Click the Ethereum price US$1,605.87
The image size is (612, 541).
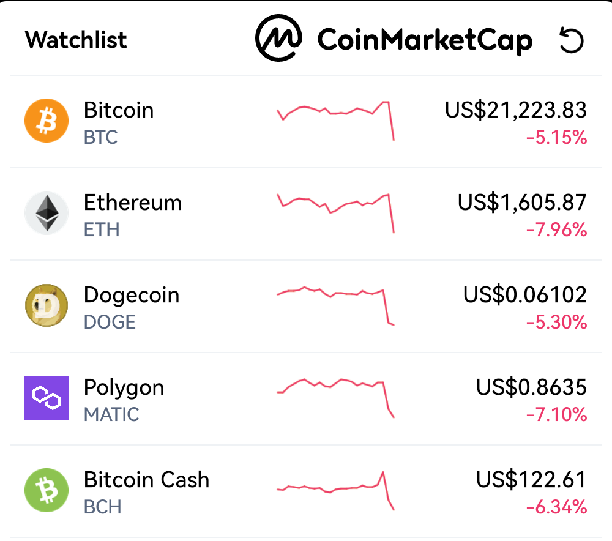pos(522,203)
